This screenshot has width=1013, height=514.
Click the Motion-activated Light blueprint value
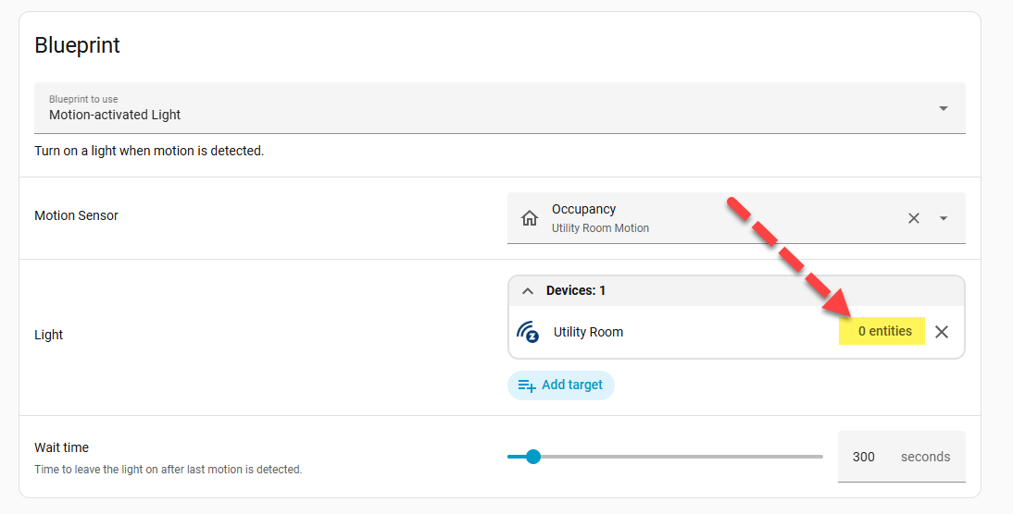tap(115, 115)
